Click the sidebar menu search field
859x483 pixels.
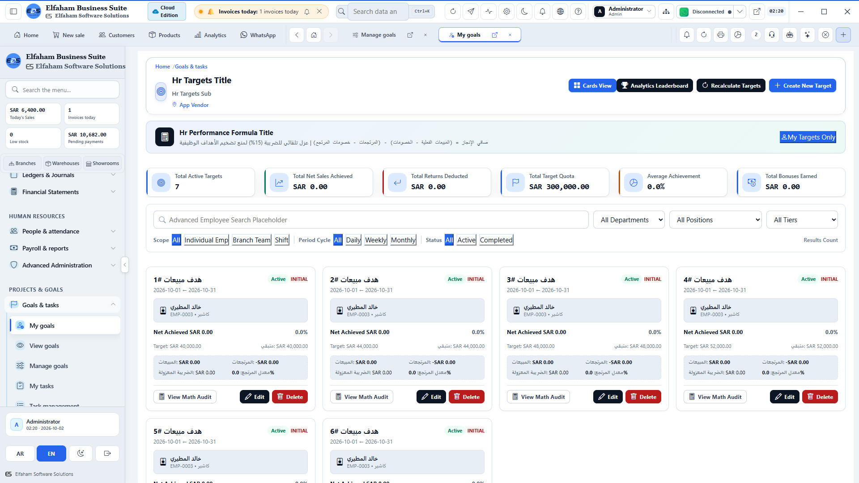tap(63, 89)
